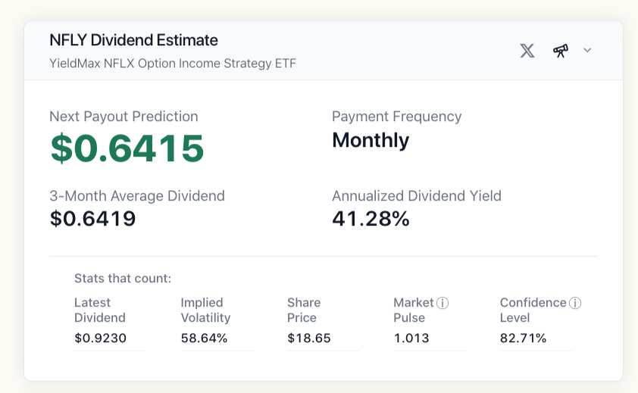The height and width of the screenshot is (393, 638).
Task: Collapse the card with the chevron arrow
Action: pos(587,50)
